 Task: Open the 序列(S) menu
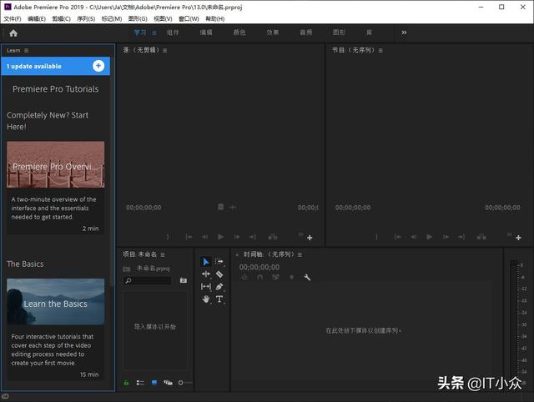86,18
